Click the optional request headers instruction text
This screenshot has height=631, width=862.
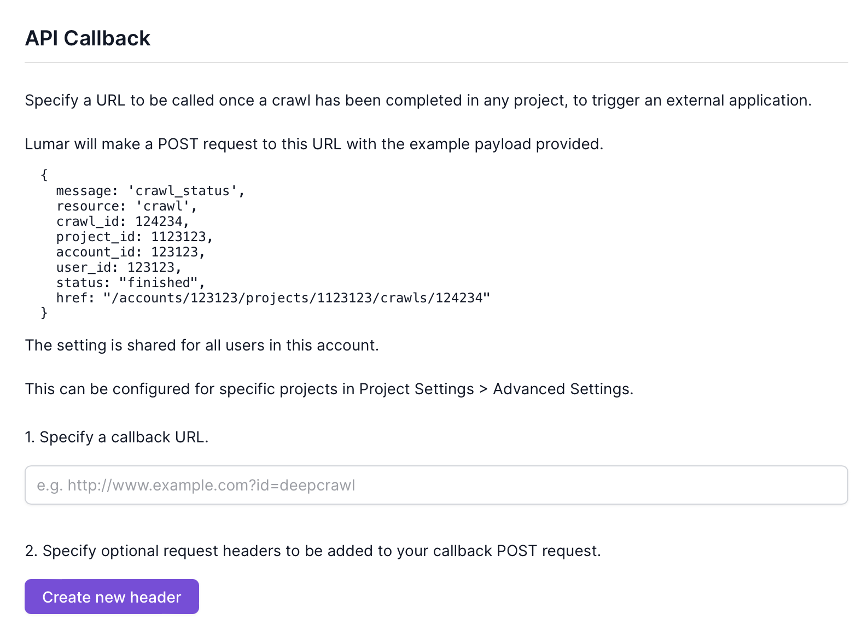click(313, 551)
